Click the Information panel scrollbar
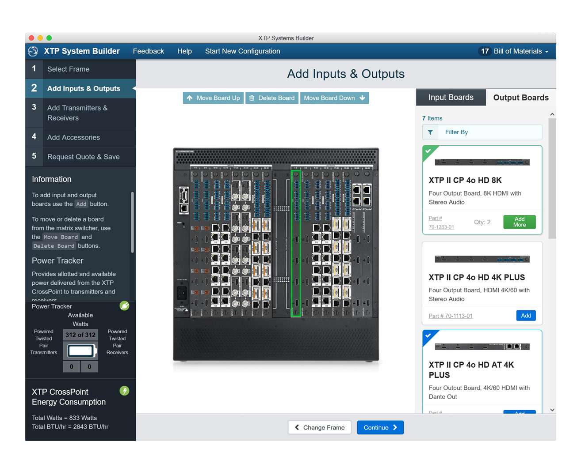The width and height of the screenshot is (581, 475). [x=132, y=222]
